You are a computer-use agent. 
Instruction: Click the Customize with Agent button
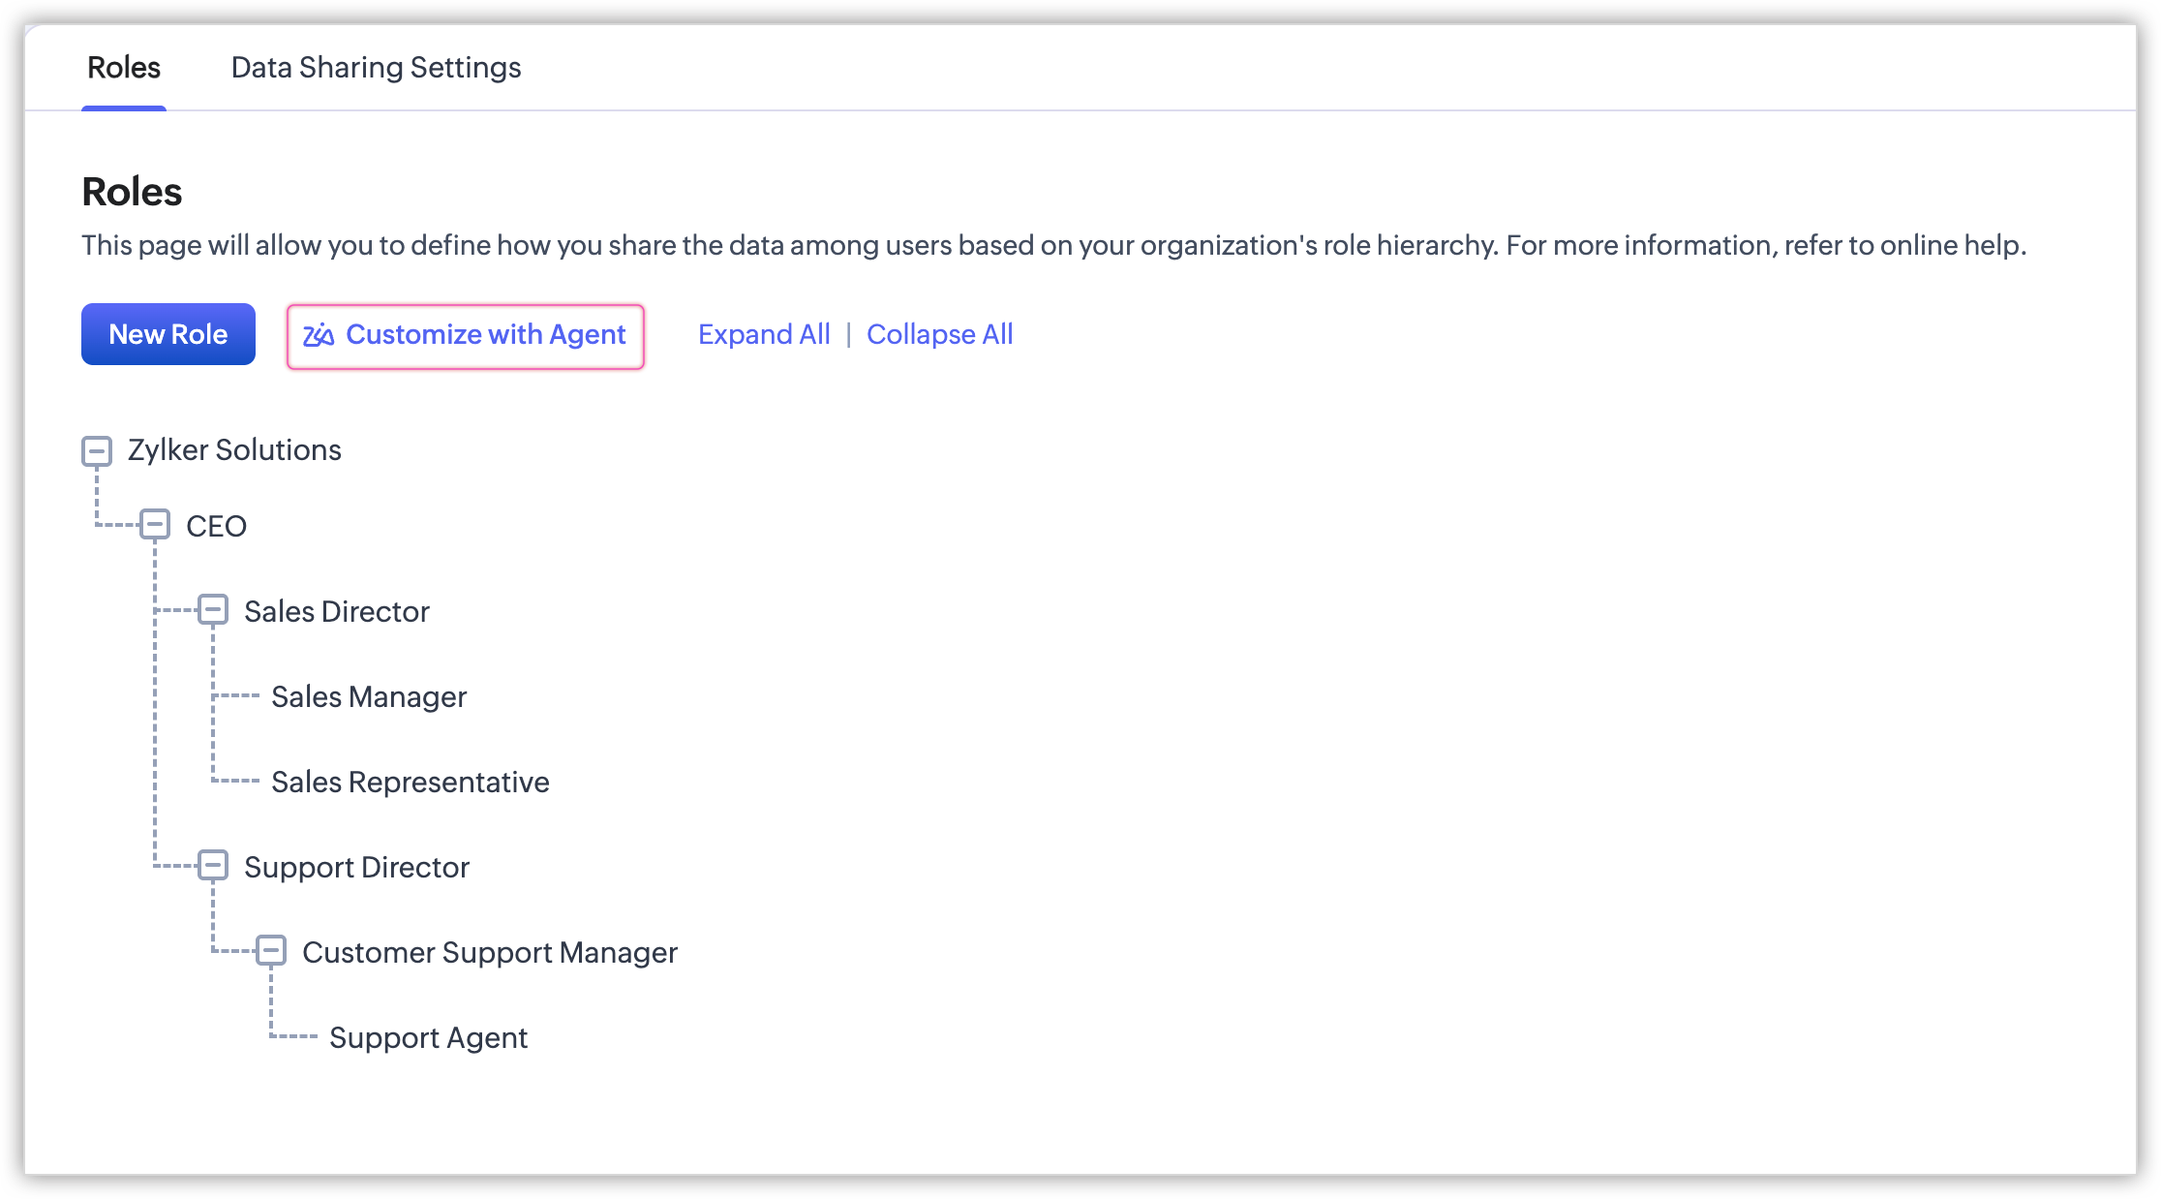click(x=466, y=336)
